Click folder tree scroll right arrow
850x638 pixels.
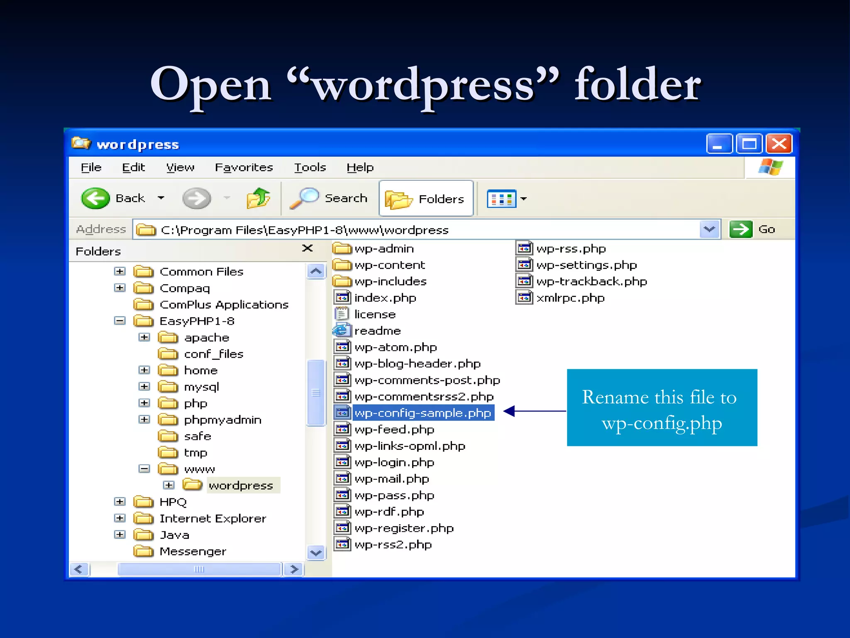pos(294,569)
